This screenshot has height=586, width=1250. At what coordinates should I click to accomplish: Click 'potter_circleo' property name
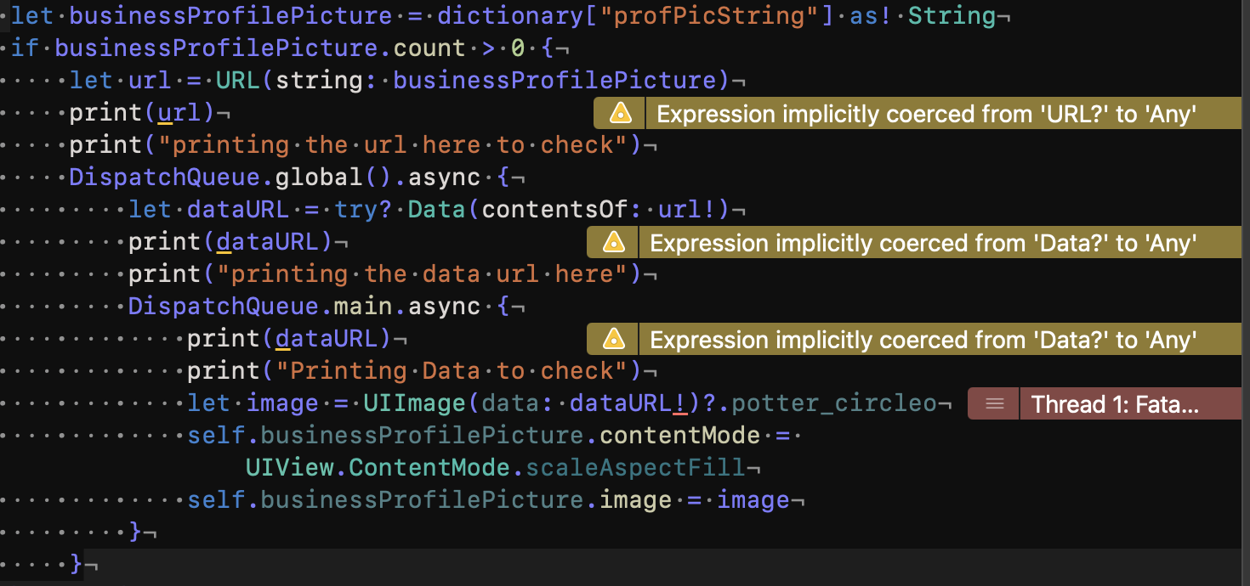click(x=834, y=403)
